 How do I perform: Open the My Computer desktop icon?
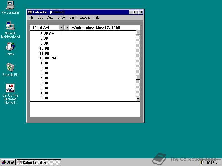[10, 5]
